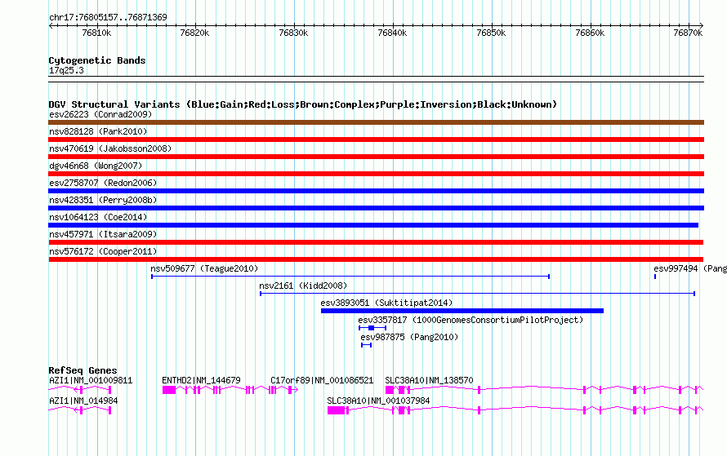This screenshot has height=456, width=727.
Task: Click the nsv457971 Itsara2009 loss bar
Action: 376,242
